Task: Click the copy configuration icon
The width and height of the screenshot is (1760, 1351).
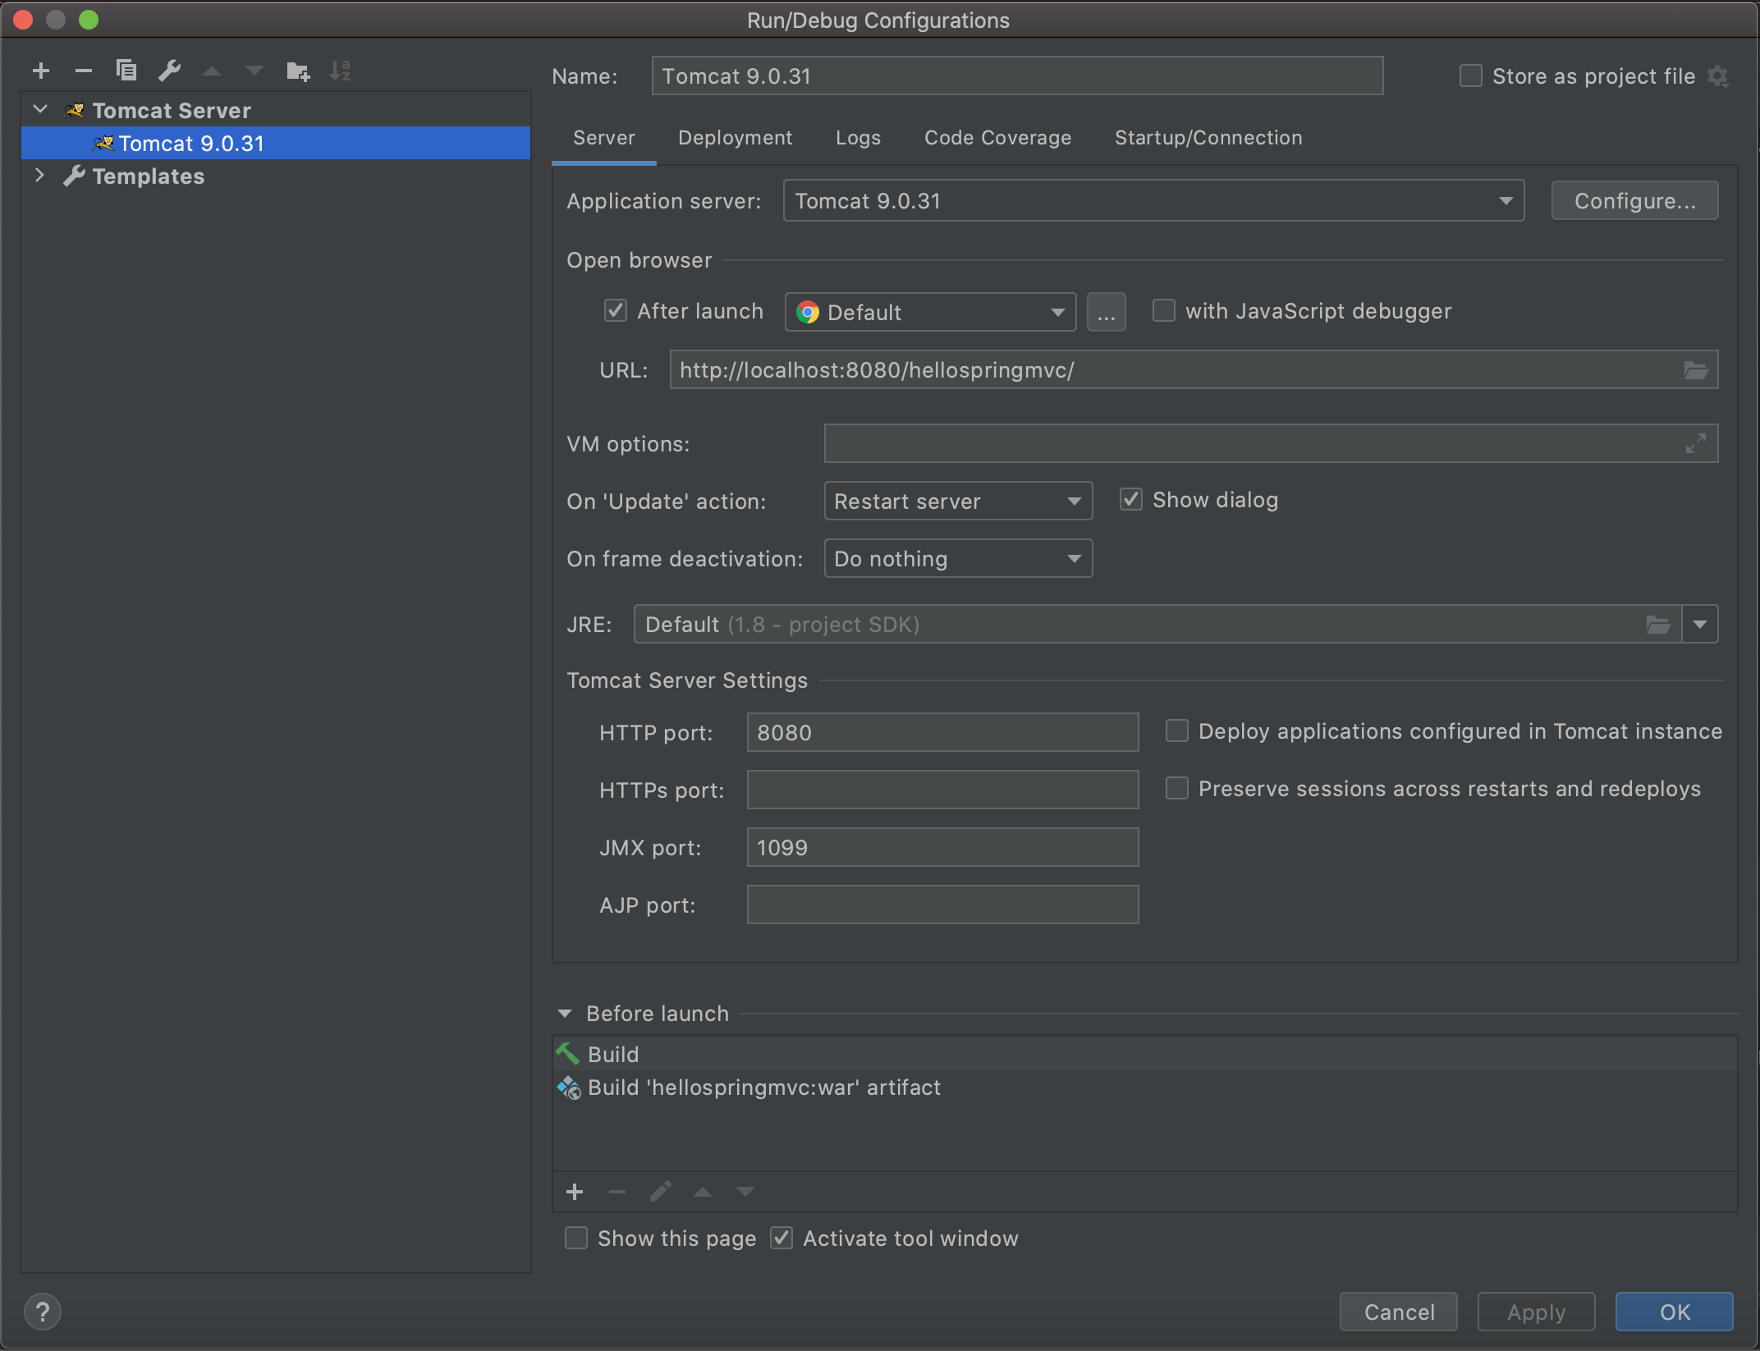Action: pyautogui.click(x=126, y=71)
